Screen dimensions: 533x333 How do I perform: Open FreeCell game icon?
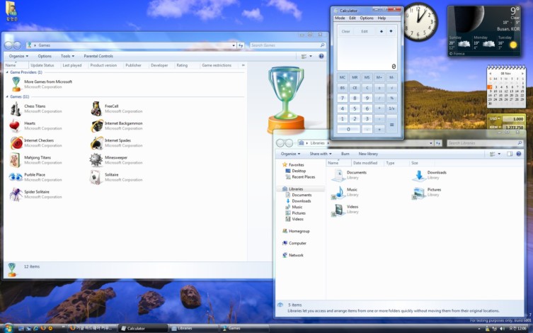(96, 109)
